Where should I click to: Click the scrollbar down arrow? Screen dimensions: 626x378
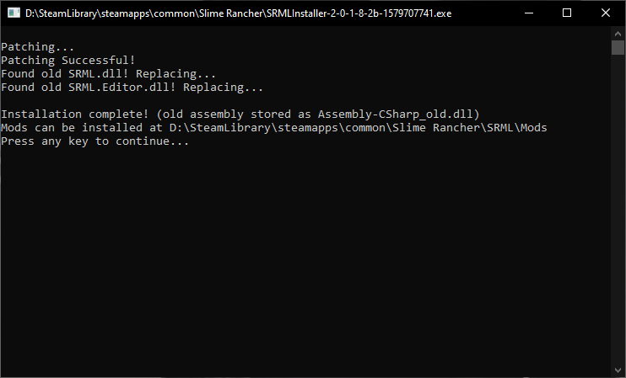(x=618, y=370)
